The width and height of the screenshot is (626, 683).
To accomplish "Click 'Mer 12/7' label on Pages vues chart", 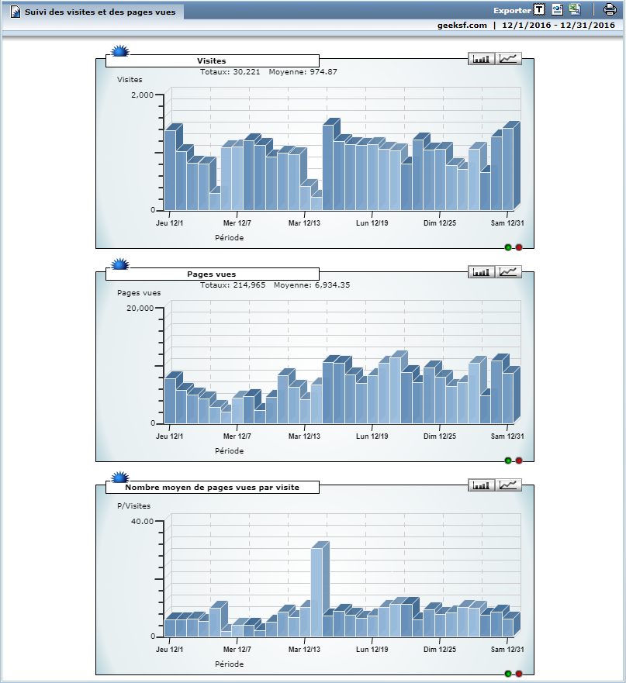I will 237,436.
